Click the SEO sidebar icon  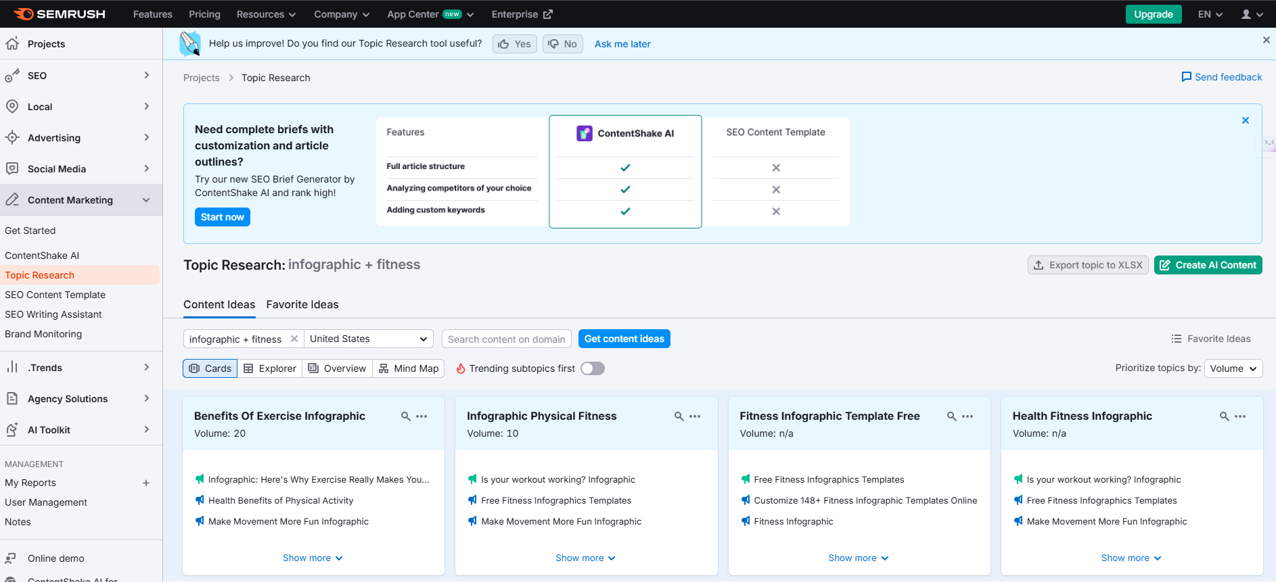[12, 76]
